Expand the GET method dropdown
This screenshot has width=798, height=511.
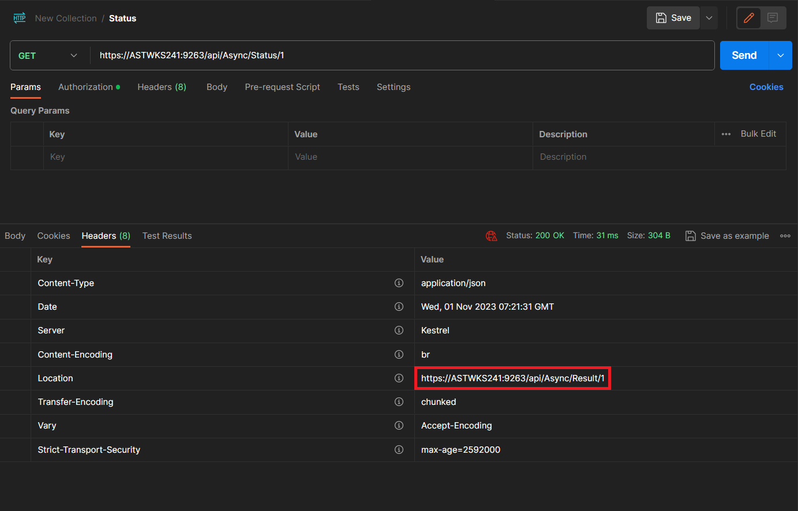(50, 55)
